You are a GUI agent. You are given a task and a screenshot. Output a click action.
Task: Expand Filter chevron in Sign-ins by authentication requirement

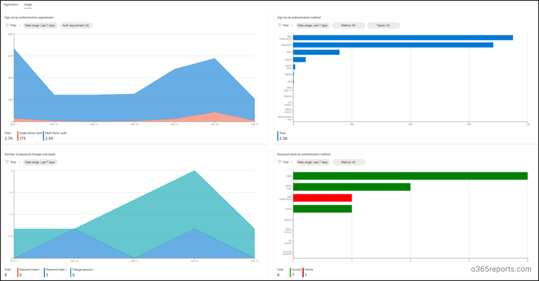pos(19,25)
